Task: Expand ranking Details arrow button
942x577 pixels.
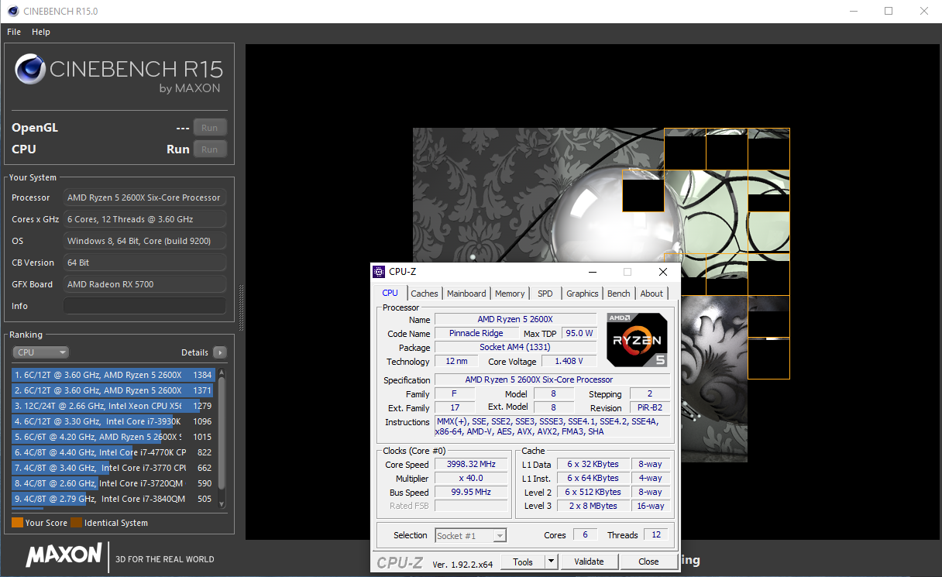Action: 220,352
